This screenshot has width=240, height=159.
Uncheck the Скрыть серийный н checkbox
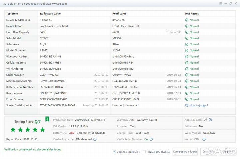point(114,152)
